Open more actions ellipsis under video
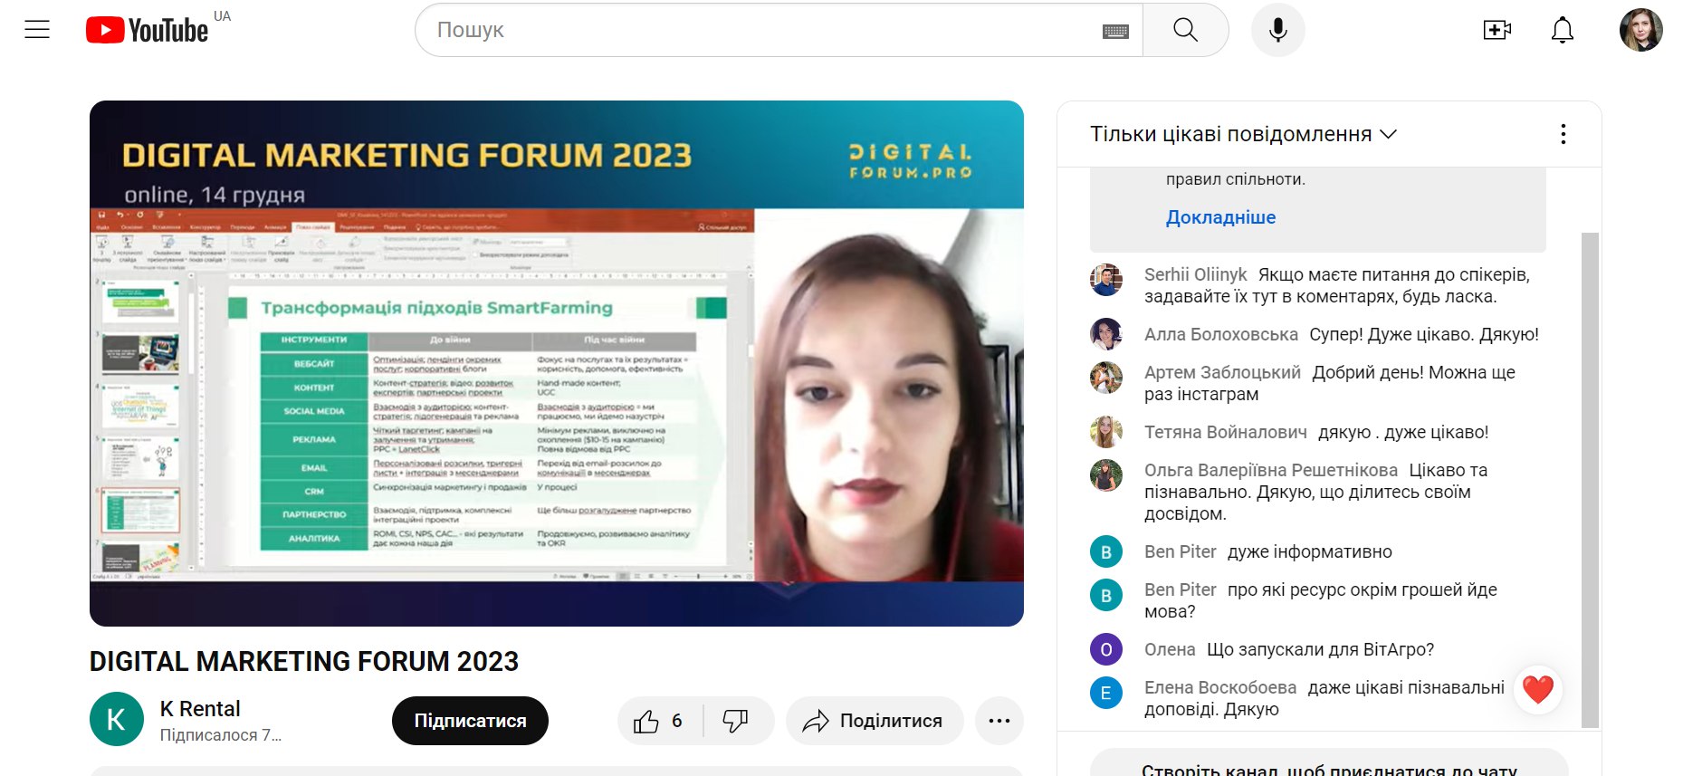This screenshot has width=1683, height=776. pos(999,721)
